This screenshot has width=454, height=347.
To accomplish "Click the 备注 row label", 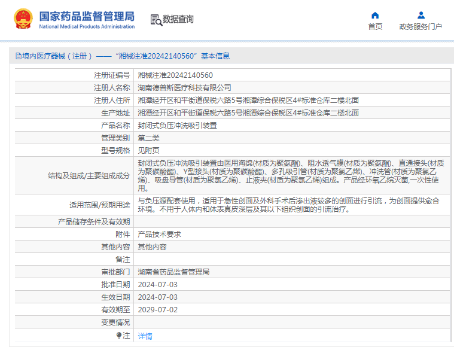I will tap(123, 260).
